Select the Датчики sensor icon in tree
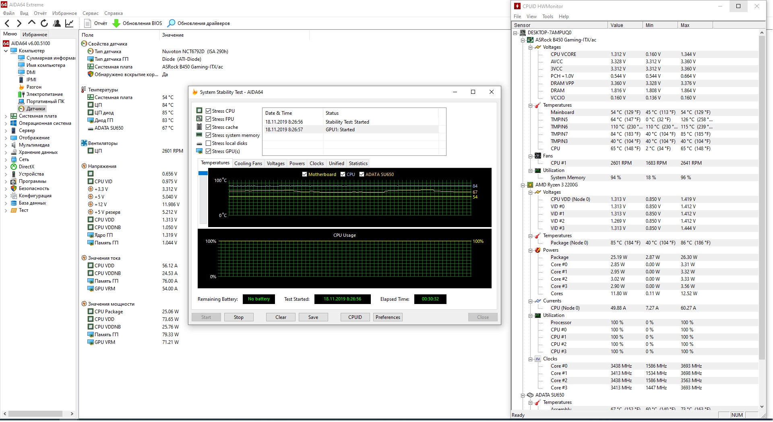773x422 pixels. 21,109
